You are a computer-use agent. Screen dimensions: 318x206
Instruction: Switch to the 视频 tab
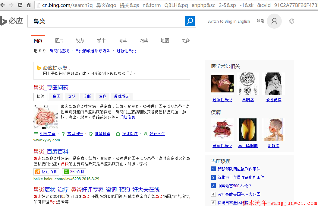(80, 41)
